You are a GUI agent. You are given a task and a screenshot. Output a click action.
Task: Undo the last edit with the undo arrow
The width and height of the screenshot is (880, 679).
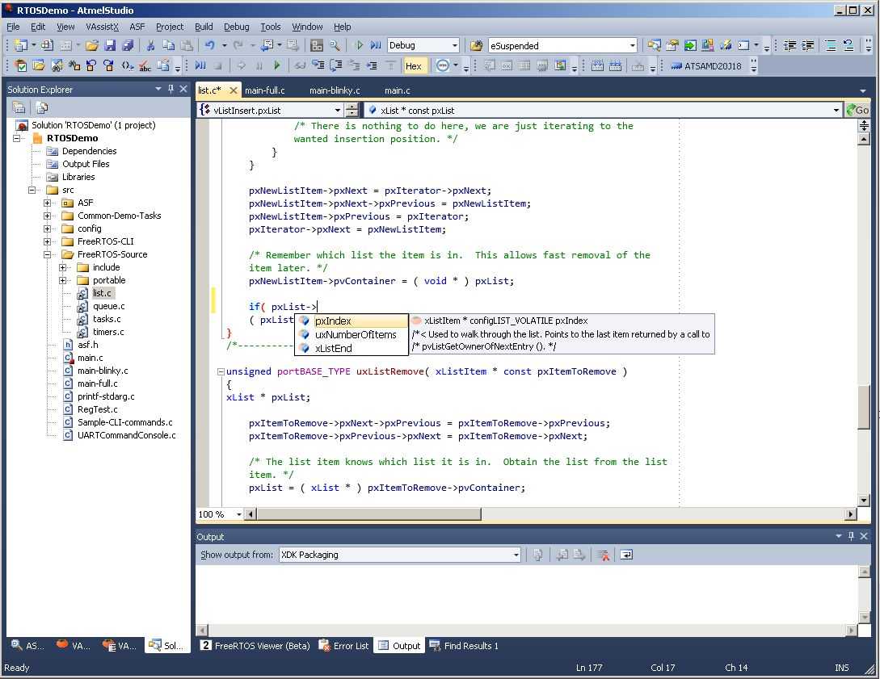click(x=210, y=45)
